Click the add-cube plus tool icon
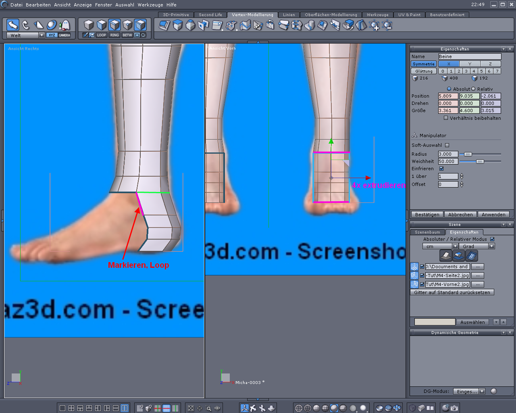The width and height of the screenshot is (516, 413). (375, 25)
